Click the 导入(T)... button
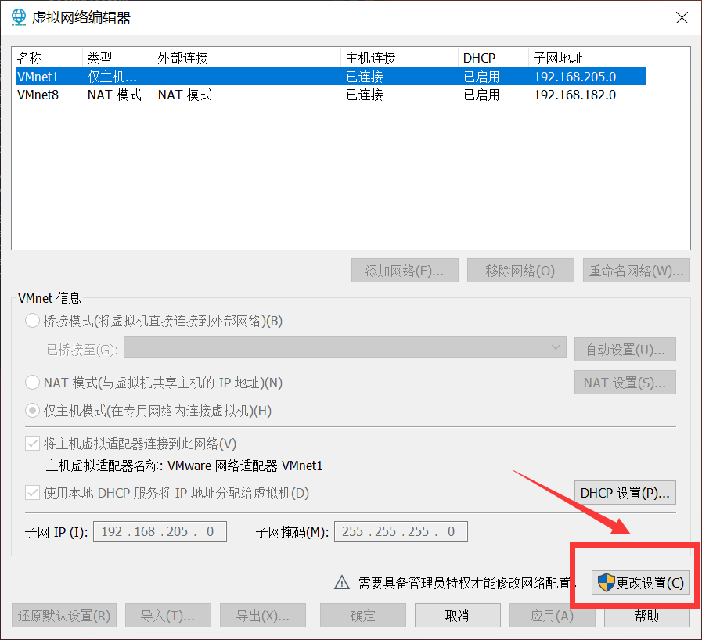The height and width of the screenshot is (640, 702). (168, 616)
